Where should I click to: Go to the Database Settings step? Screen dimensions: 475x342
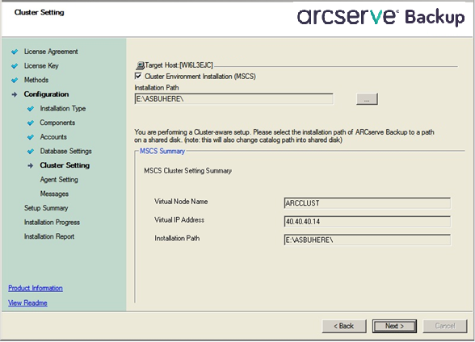click(65, 151)
